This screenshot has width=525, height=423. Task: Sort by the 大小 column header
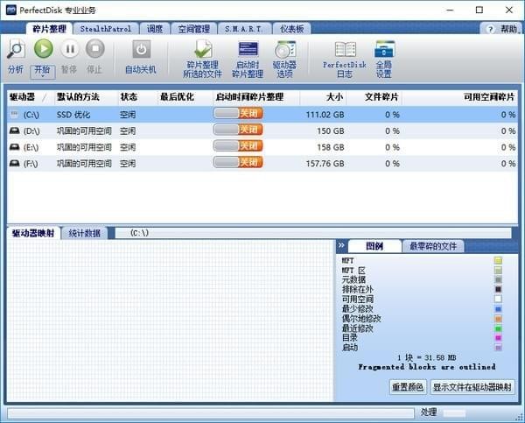point(323,97)
